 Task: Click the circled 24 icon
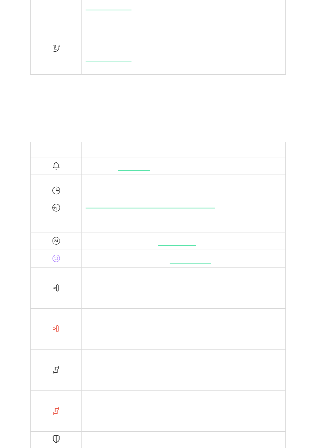pyautogui.click(x=56, y=241)
